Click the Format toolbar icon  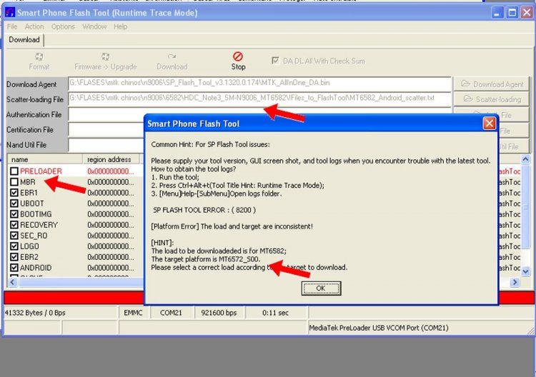(x=39, y=56)
